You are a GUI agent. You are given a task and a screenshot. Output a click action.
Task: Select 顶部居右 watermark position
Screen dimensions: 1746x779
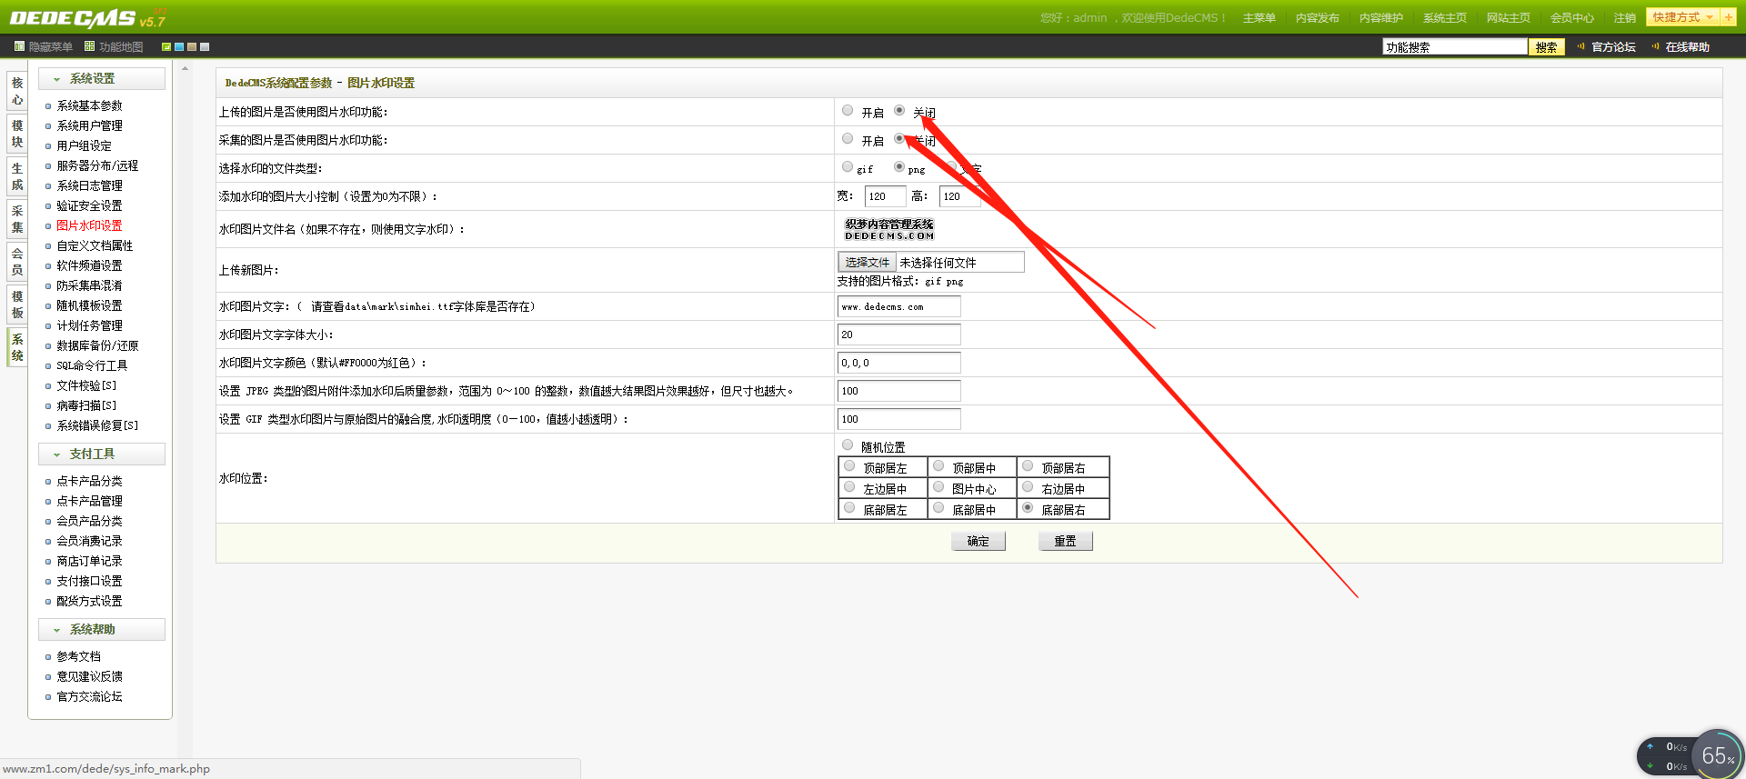pos(1028,466)
